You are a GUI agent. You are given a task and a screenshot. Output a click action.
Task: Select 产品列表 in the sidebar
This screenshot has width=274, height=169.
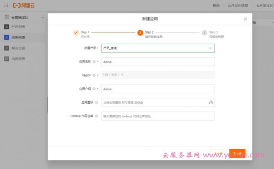(18, 27)
